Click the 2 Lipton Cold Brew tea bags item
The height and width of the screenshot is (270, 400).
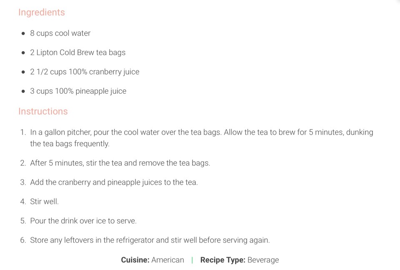coord(78,52)
